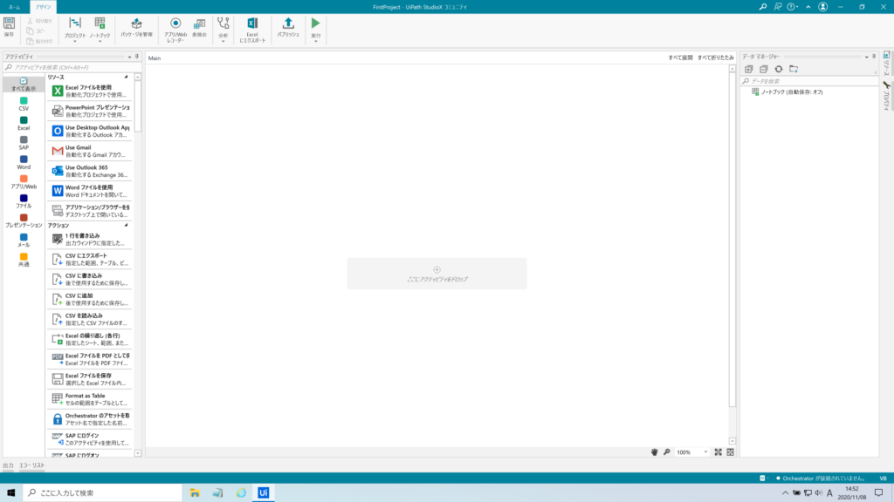Click Orchestrator connection status text
894x502 pixels.
click(x=823, y=478)
